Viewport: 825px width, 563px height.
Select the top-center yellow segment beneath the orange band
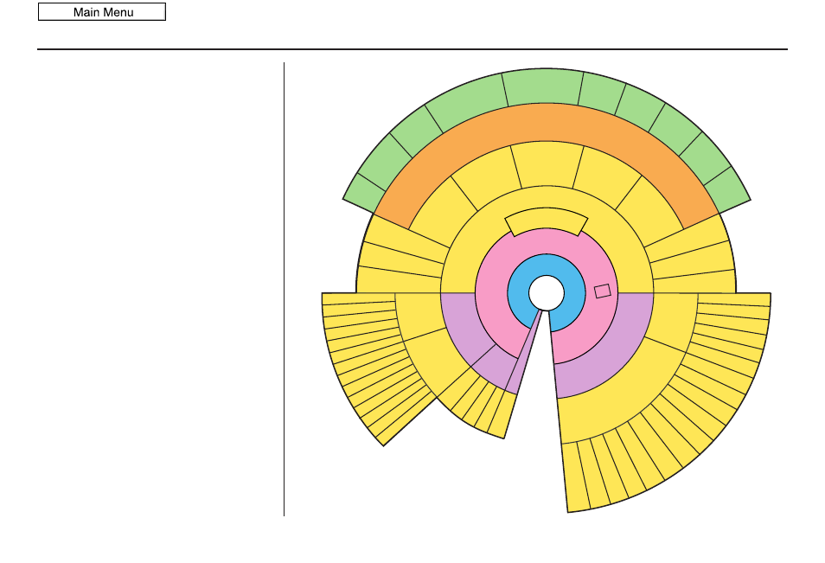[547, 164]
